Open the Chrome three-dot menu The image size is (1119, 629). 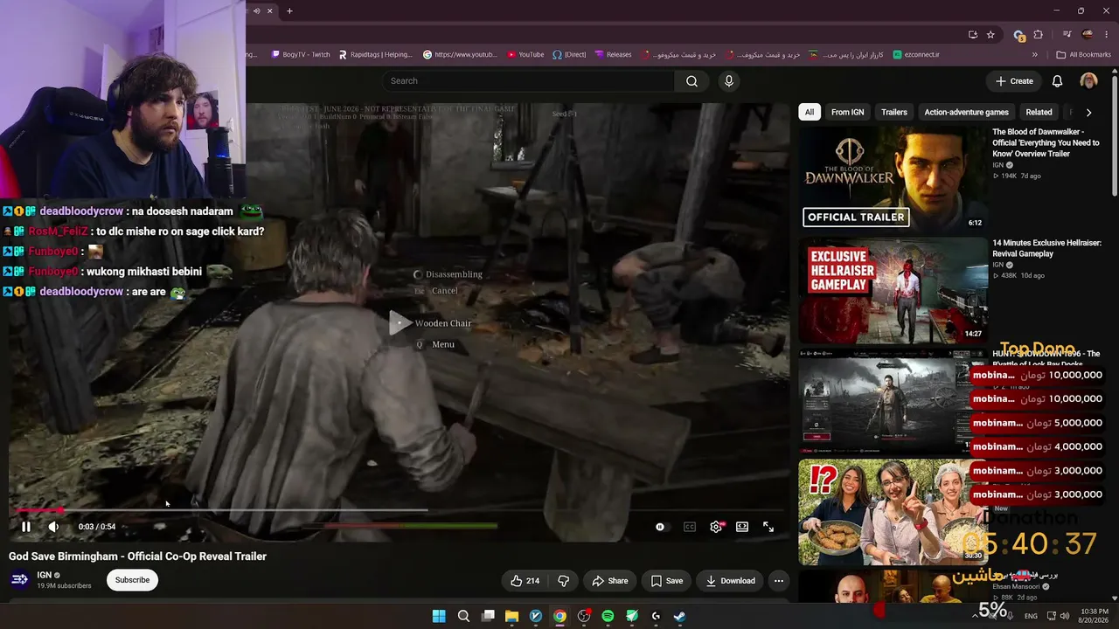pos(1107,35)
